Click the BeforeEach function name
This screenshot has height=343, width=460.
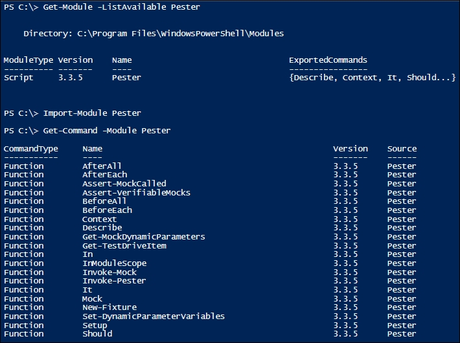(107, 210)
